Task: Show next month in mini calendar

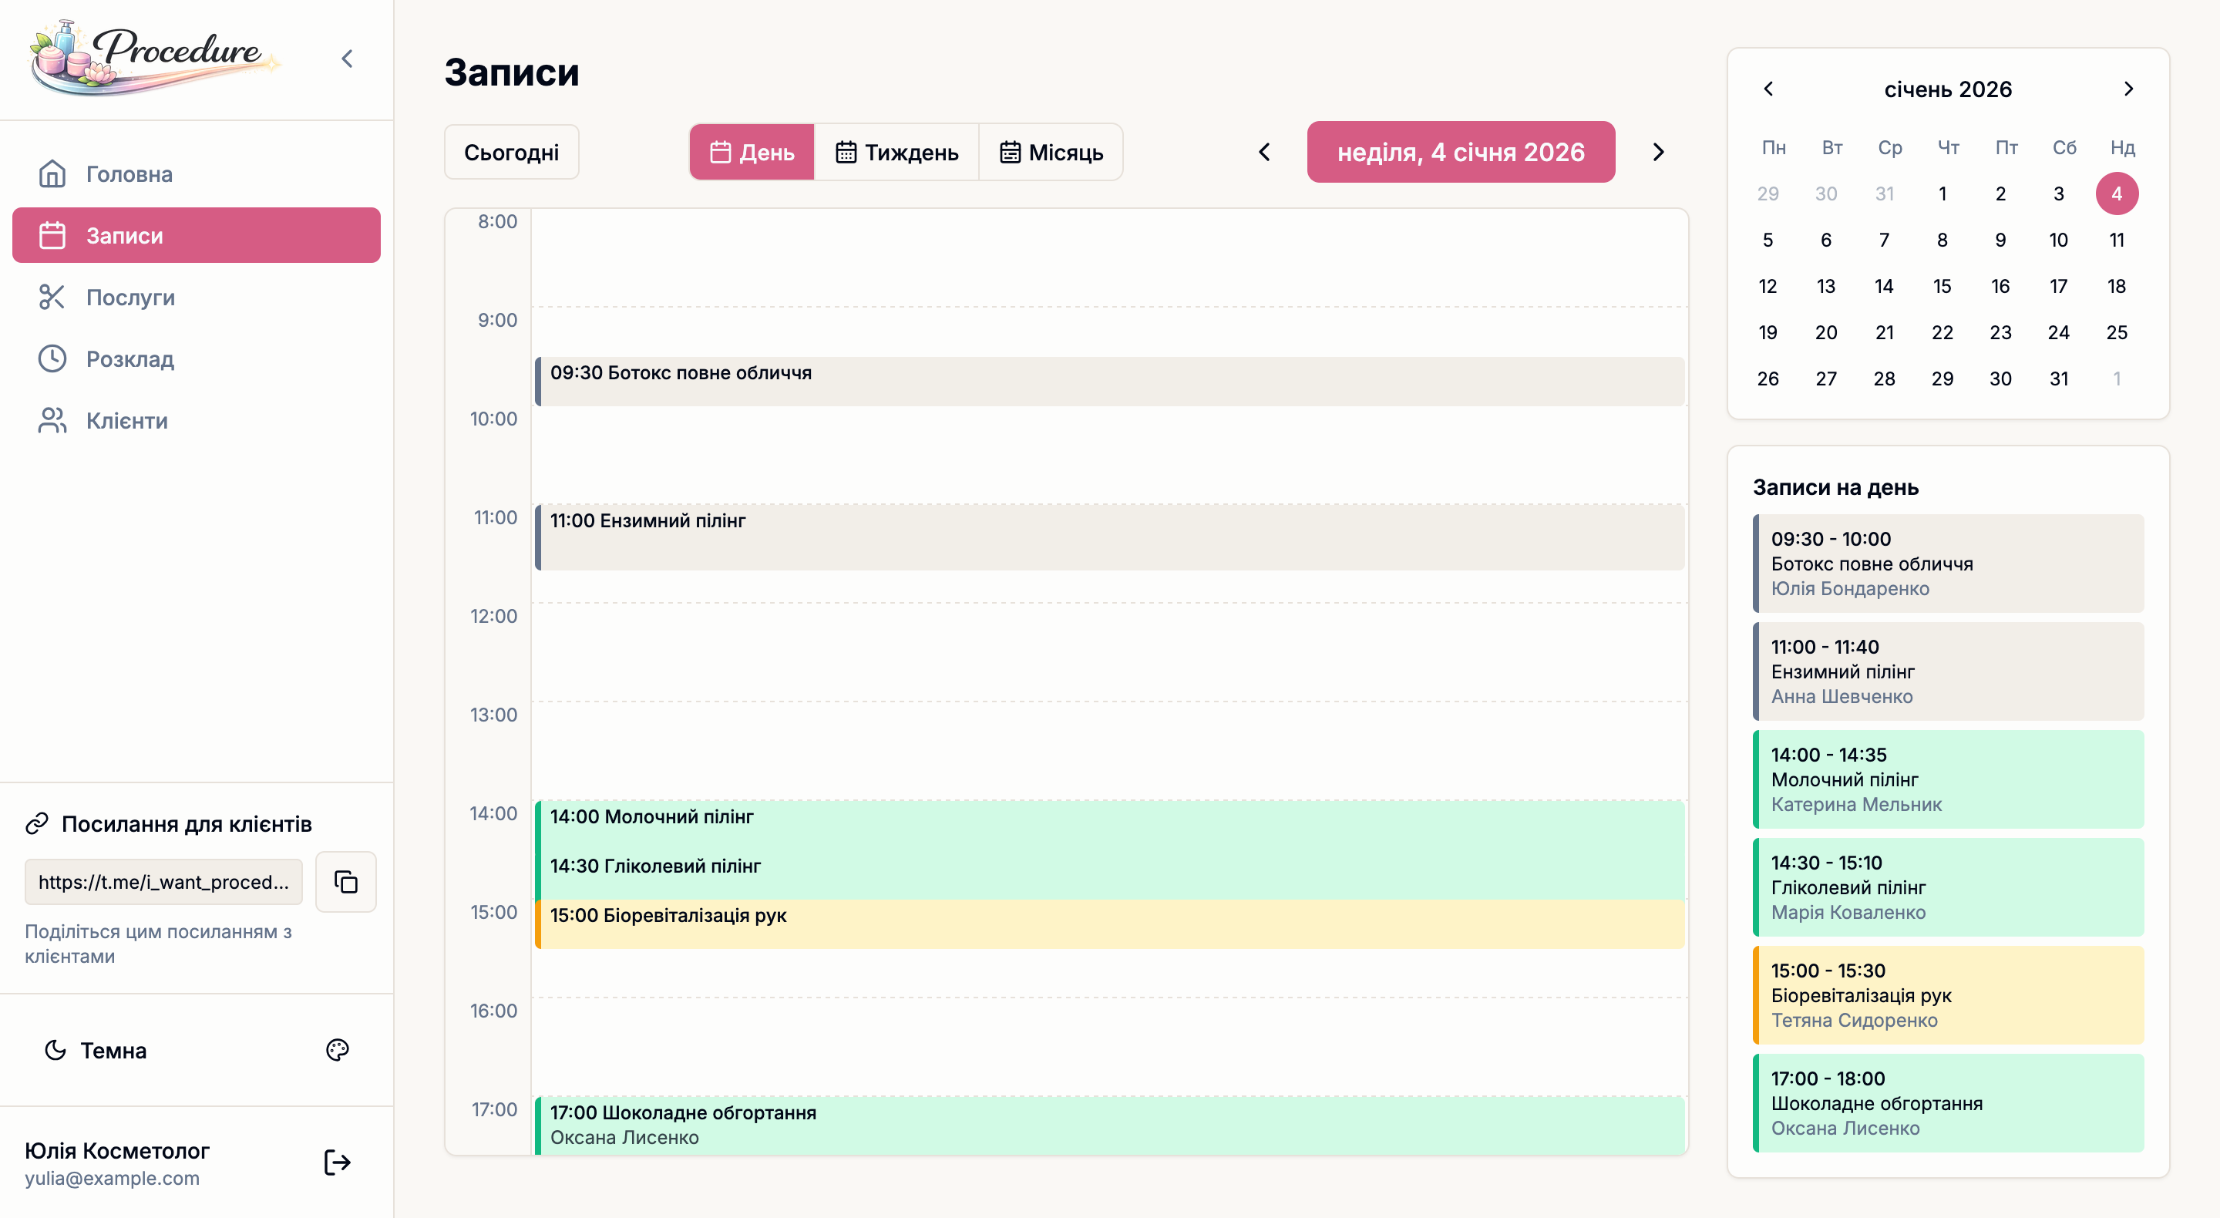Action: coord(2127,89)
